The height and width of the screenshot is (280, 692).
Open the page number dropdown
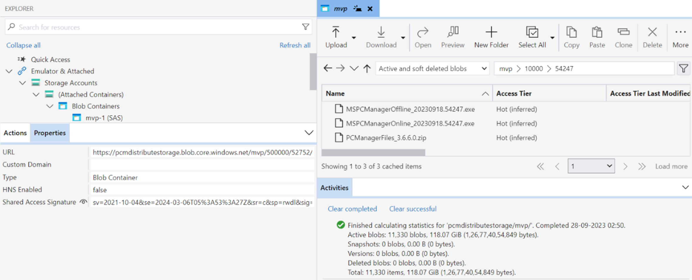tap(591, 166)
